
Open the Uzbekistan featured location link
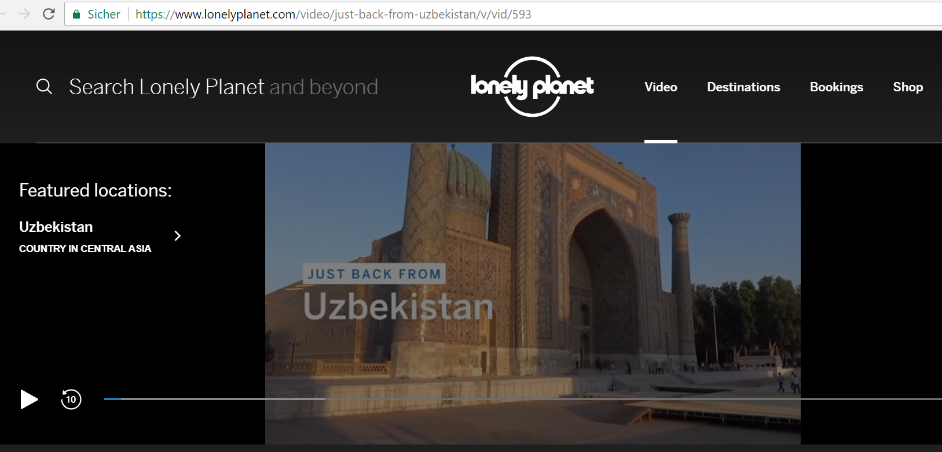coord(56,227)
